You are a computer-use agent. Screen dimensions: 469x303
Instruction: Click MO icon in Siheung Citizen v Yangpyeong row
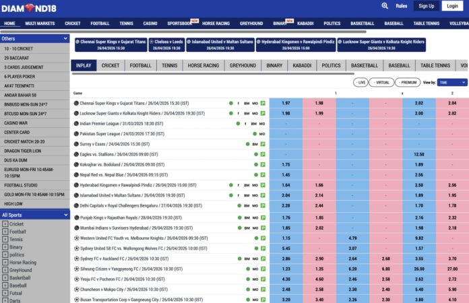click(x=255, y=269)
